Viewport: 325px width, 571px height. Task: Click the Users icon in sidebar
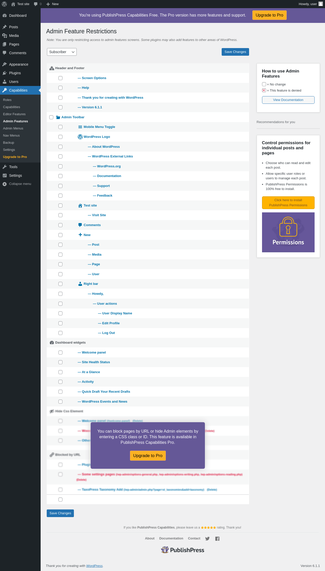click(x=5, y=82)
